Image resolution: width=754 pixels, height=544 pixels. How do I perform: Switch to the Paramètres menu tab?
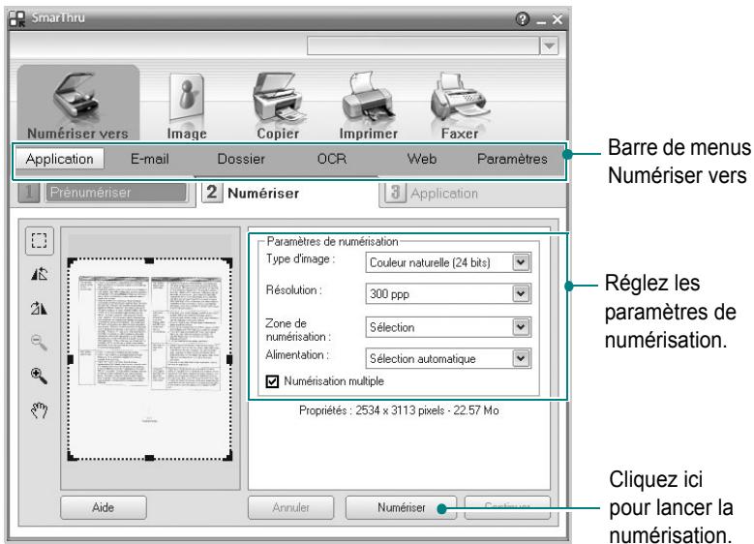[x=512, y=159]
